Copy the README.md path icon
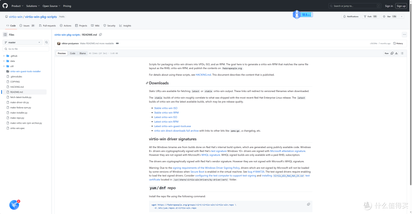 coord(100,34)
